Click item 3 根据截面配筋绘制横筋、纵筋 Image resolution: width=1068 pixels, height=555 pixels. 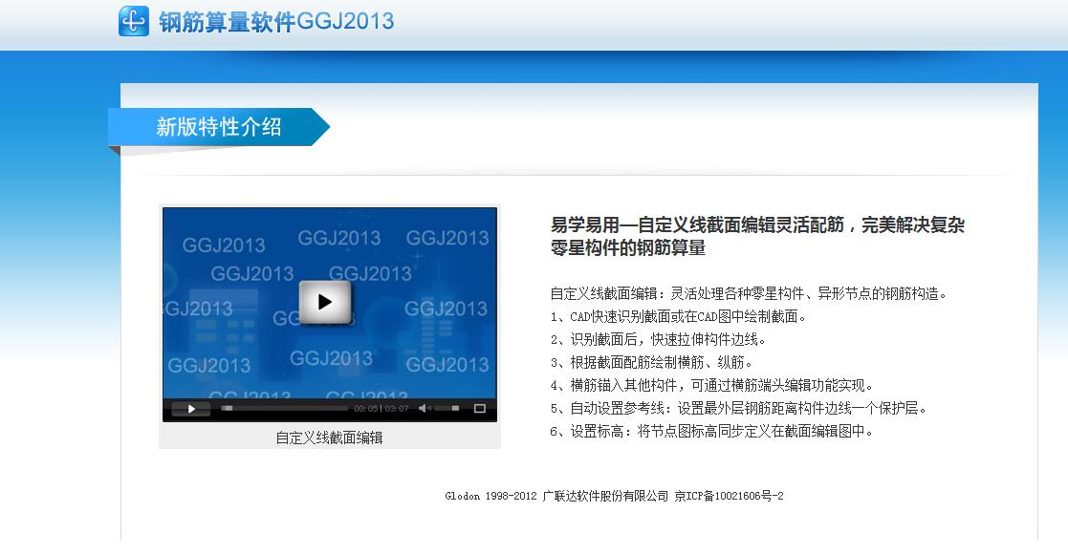(x=651, y=363)
